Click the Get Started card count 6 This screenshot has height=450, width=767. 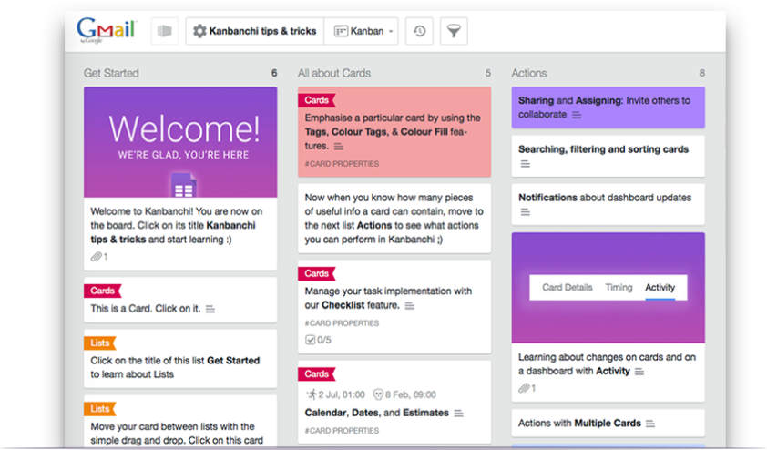[274, 73]
